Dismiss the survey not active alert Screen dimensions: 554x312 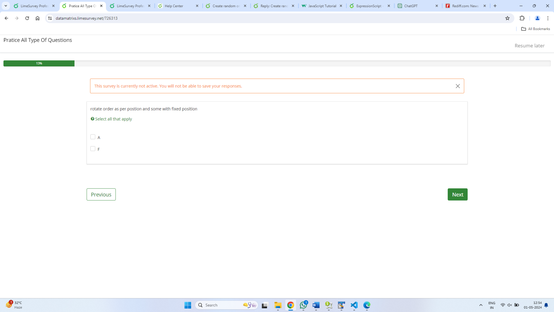pos(457,86)
